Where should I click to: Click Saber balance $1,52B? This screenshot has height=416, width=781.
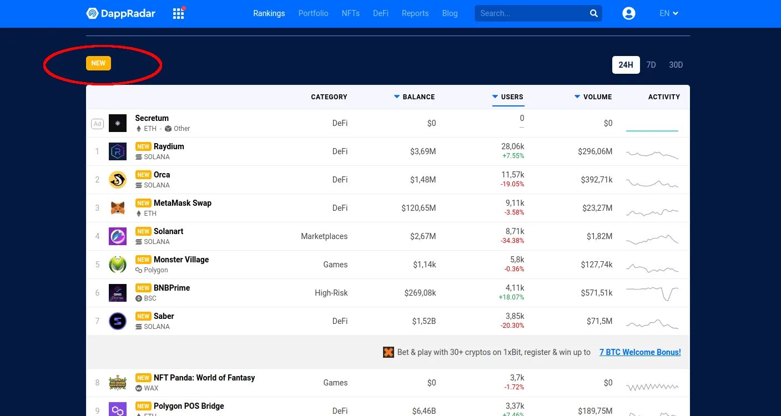(x=424, y=321)
